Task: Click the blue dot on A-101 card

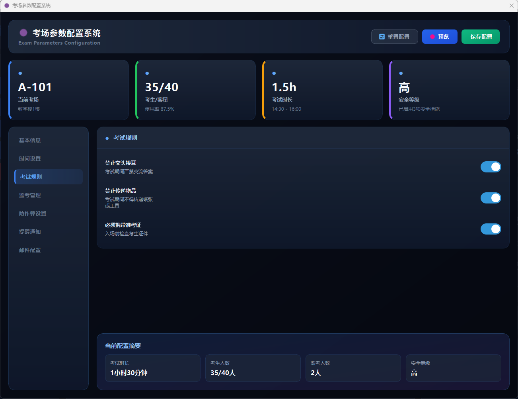Action: click(x=20, y=73)
